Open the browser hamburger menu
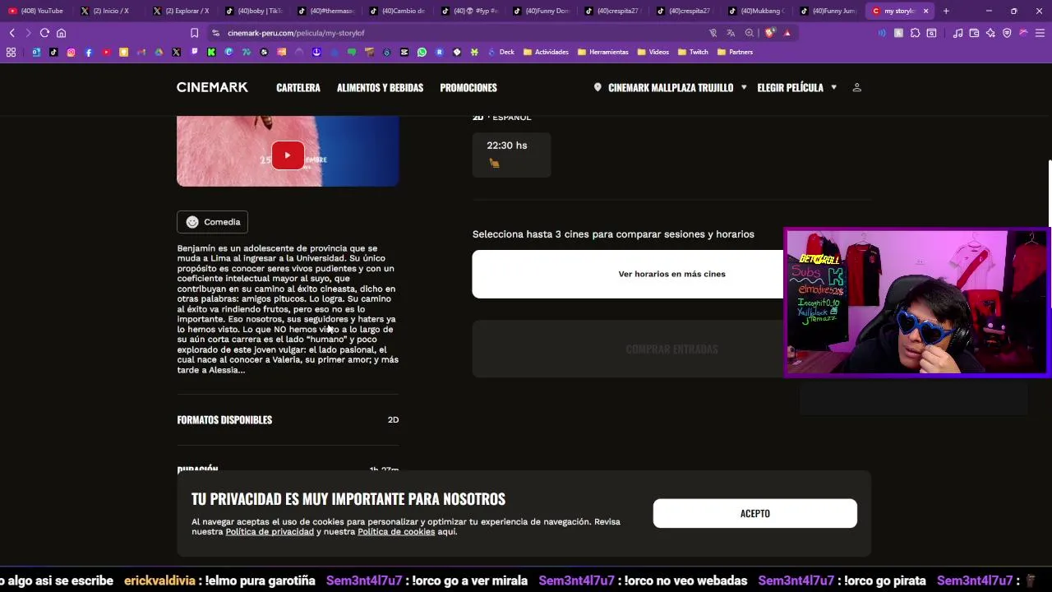The height and width of the screenshot is (592, 1052). coord(1040,33)
